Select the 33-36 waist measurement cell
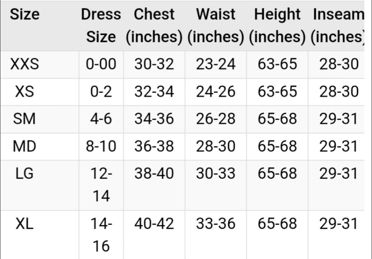 [216, 224]
